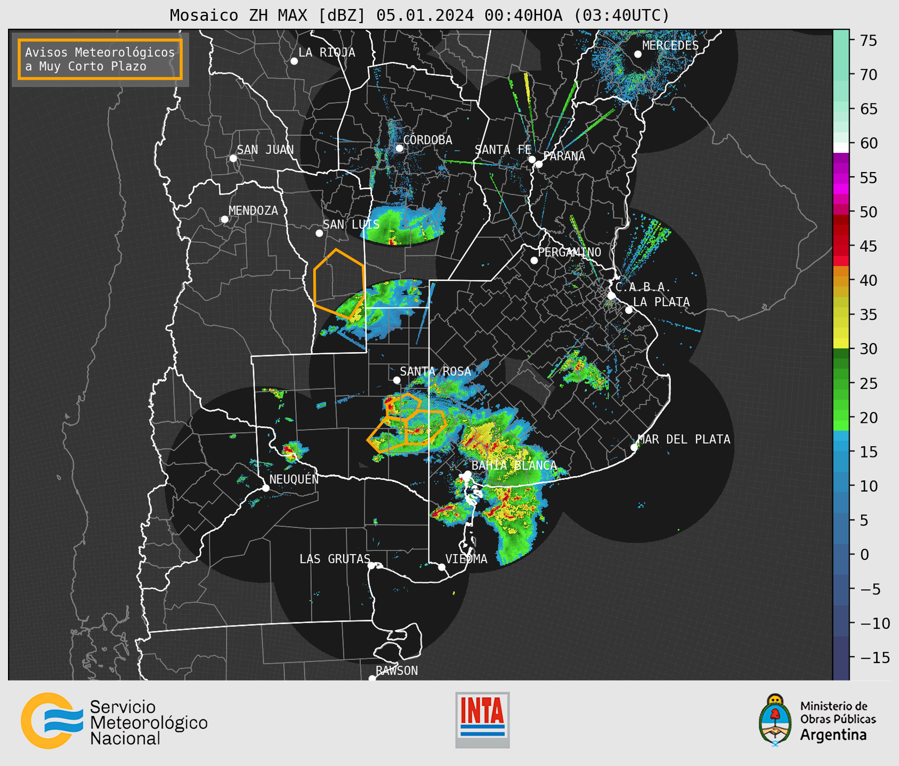Click the map title showing 05.01.2024 00:40HOA
Viewport: 899px width, 766px height.
(x=419, y=15)
